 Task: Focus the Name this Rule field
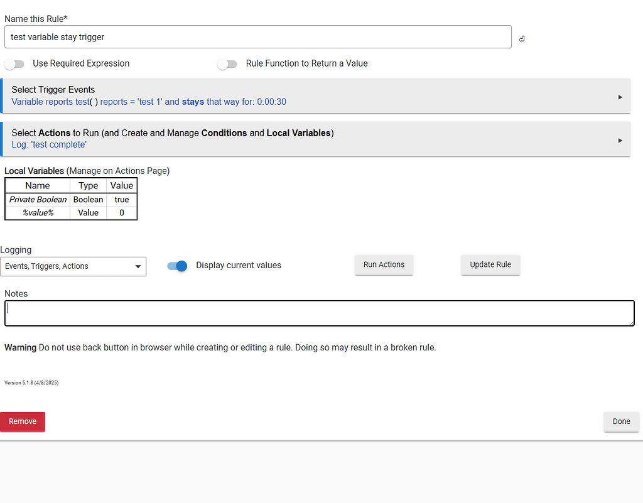[x=257, y=37]
